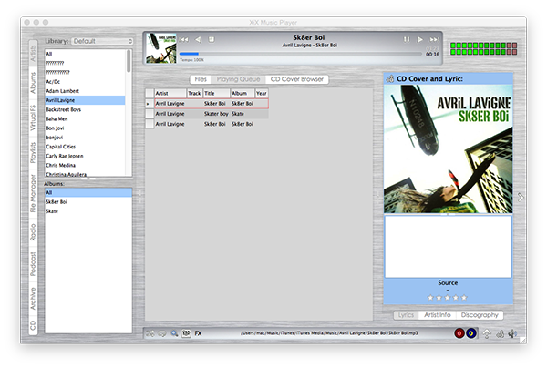Select Baha Men in the artists list
This screenshot has width=547, height=368.
click(85, 118)
